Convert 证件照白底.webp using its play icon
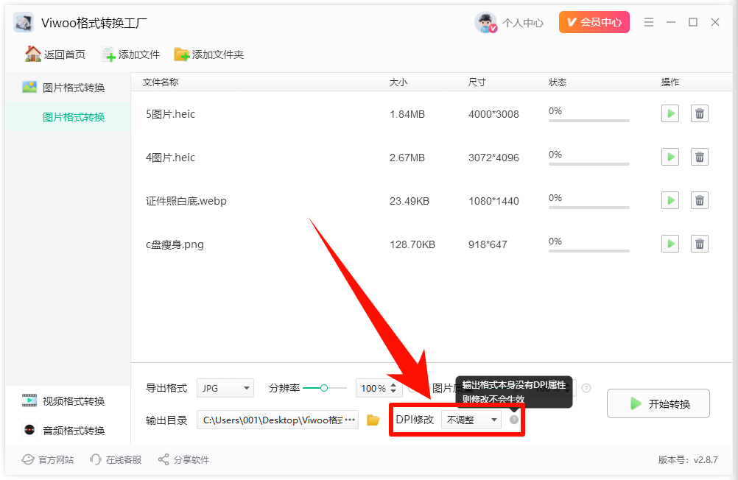The image size is (738, 480). [670, 200]
